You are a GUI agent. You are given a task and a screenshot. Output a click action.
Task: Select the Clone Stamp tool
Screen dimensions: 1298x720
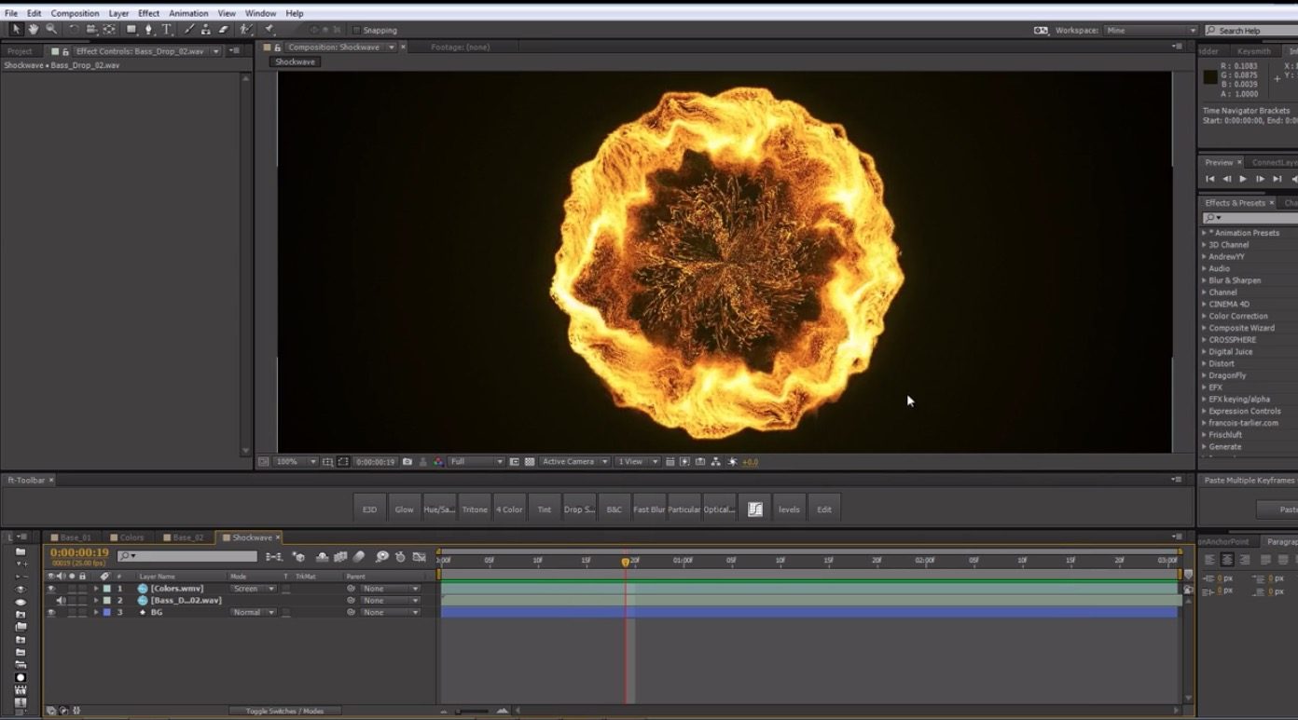pyautogui.click(x=206, y=30)
